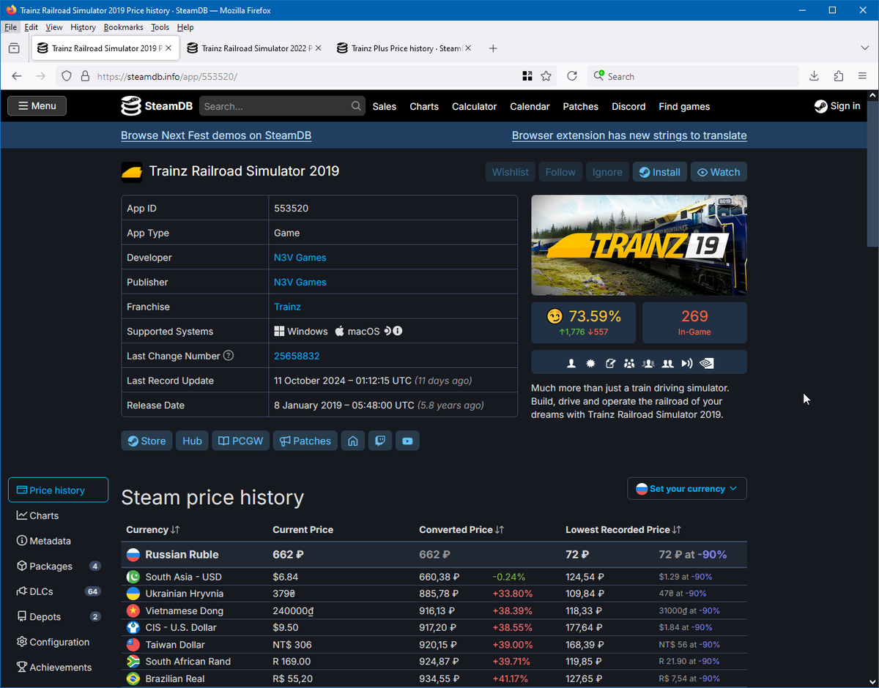Click the Remote Play audio icon
This screenshot has height=688, width=879.
686,363
